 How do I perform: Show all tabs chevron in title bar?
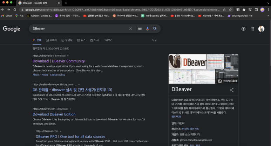268,3
